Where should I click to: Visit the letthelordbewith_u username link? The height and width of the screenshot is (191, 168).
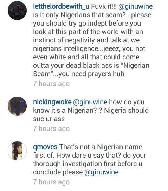[x=61, y=6]
